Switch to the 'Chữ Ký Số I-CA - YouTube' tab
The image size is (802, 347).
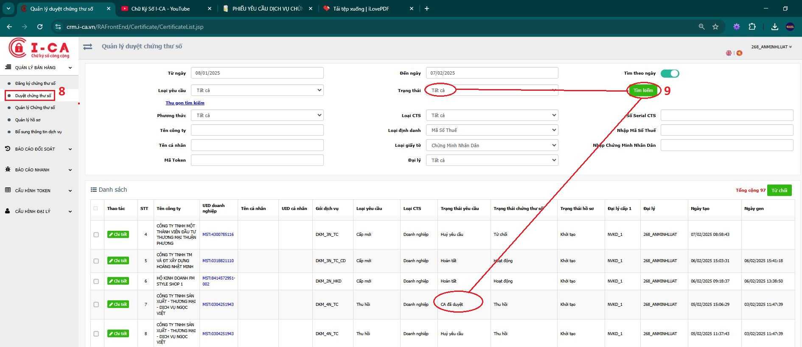tap(160, 8)
